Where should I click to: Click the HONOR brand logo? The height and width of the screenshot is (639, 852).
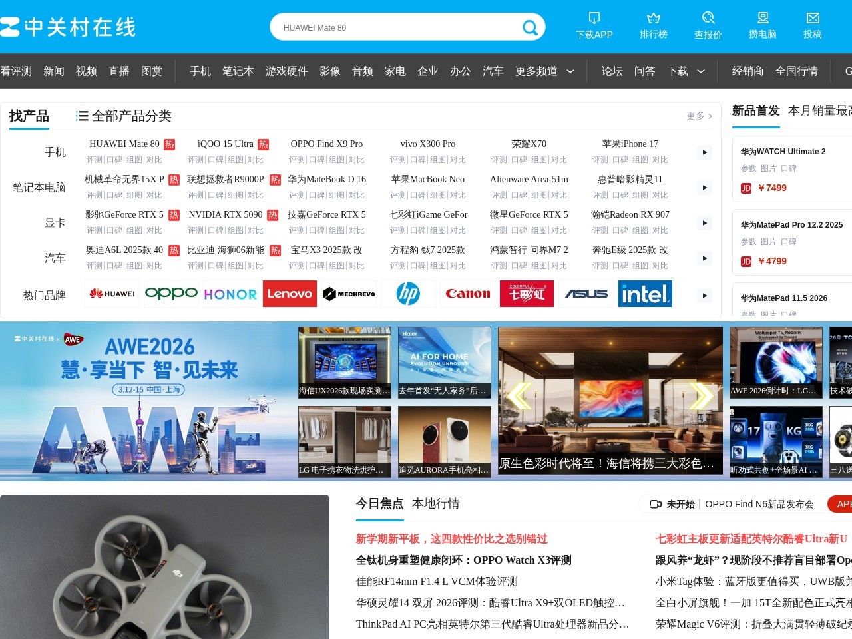click(x=230, y=294)
